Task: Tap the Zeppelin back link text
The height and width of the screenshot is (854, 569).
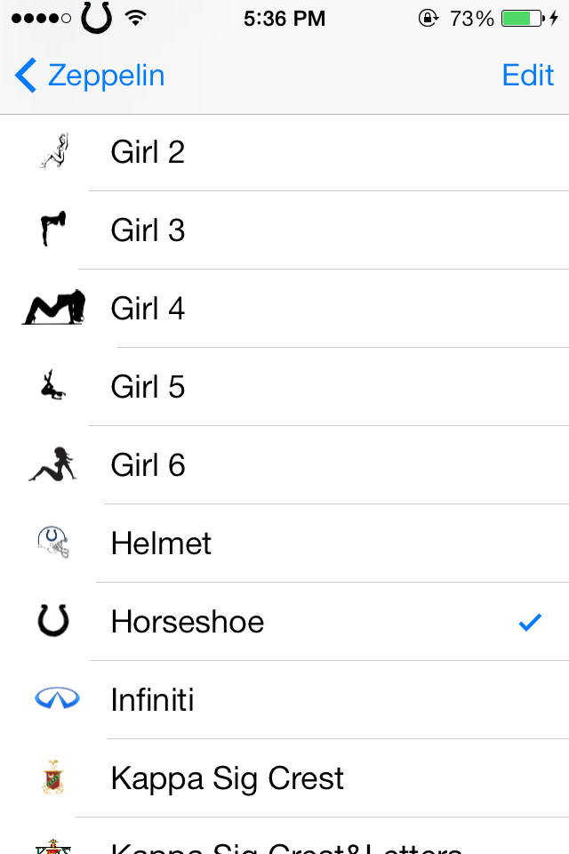Action: click(x=106, y=76)
